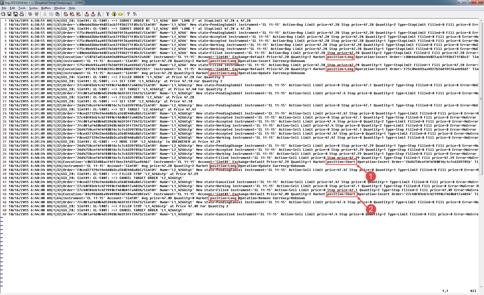Open the Syntax menu
This screenshot has width=484, height=295.
point(33,8)
